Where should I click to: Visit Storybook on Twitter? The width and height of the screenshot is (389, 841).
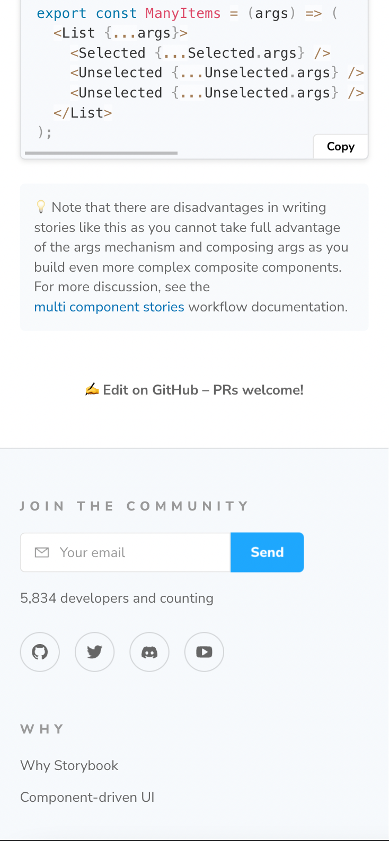[x=94, y=652]
